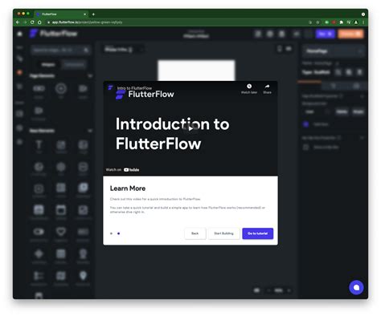
Task: Collapse the Base Elements section
Action: [x=90, y=131]
